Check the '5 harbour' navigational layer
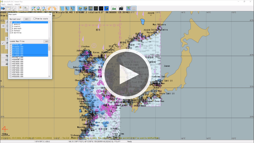 click(11, 31)
